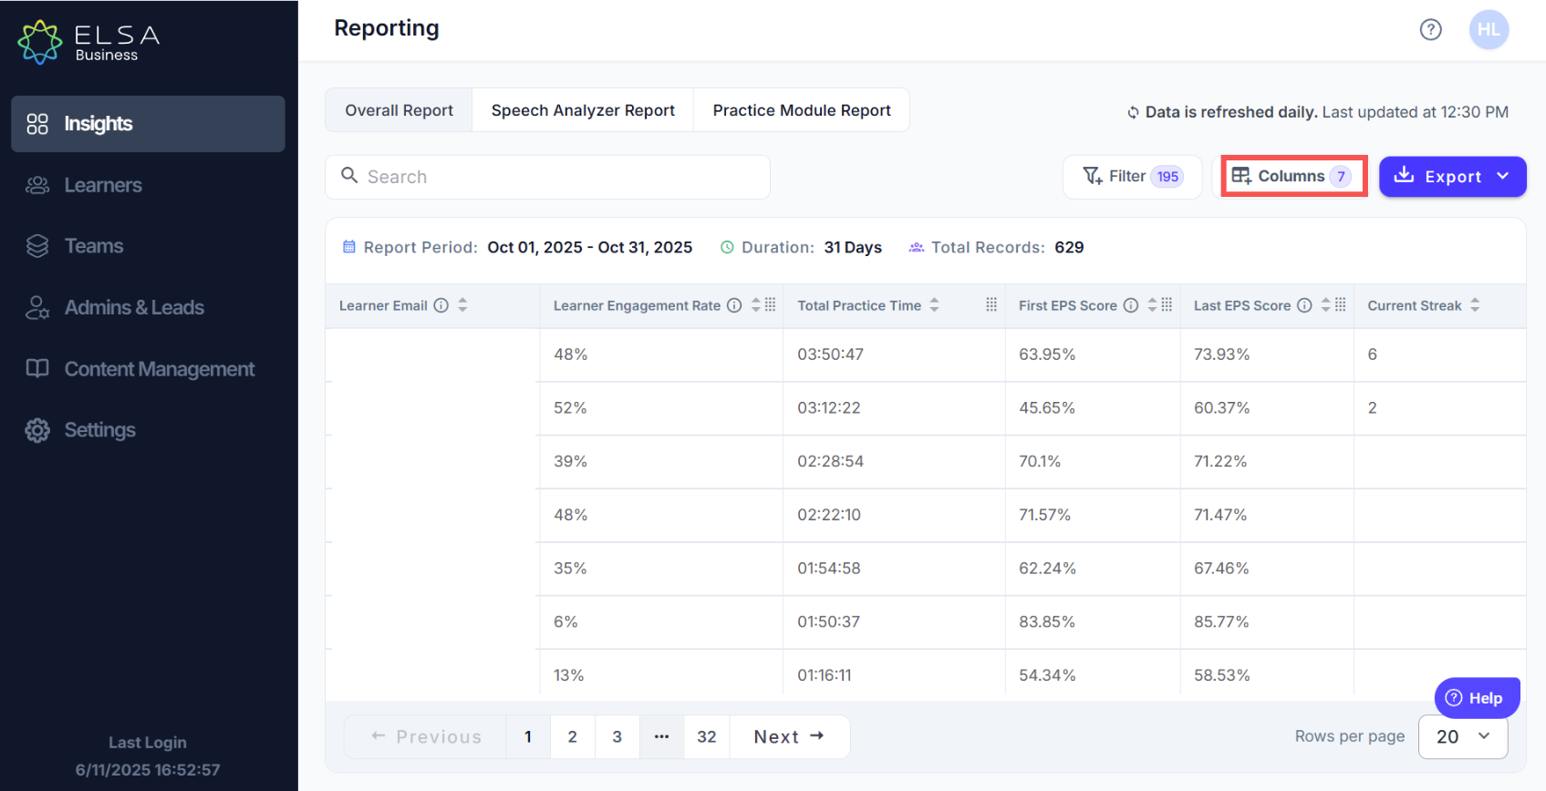This screenshot has height=791, width=1546.
Task: Sort table by Total Practice Time
Action: (x=934, y=305)
